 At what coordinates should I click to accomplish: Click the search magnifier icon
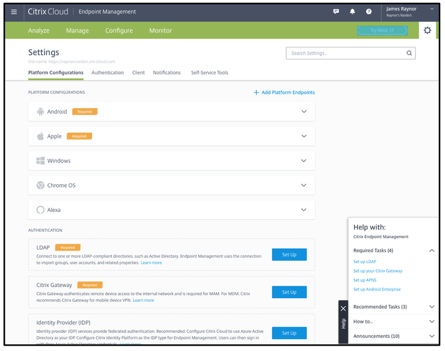coord(409,53)
